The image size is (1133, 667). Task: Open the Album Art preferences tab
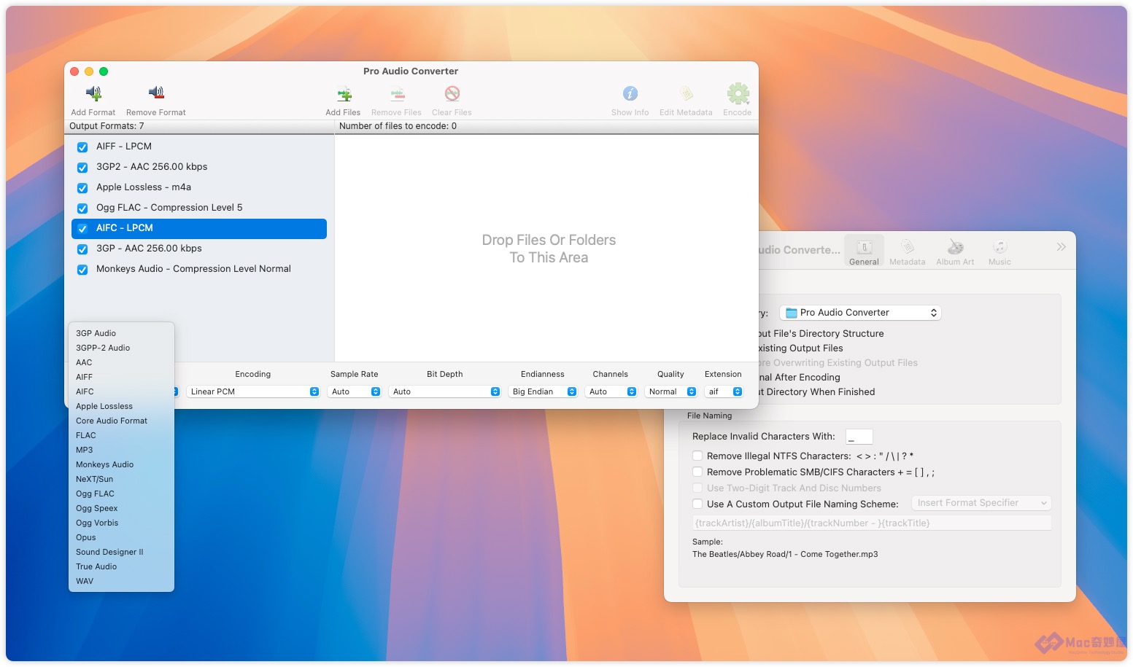[955, 251]
